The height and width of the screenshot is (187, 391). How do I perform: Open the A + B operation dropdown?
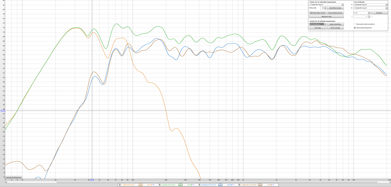coord(361,13)
